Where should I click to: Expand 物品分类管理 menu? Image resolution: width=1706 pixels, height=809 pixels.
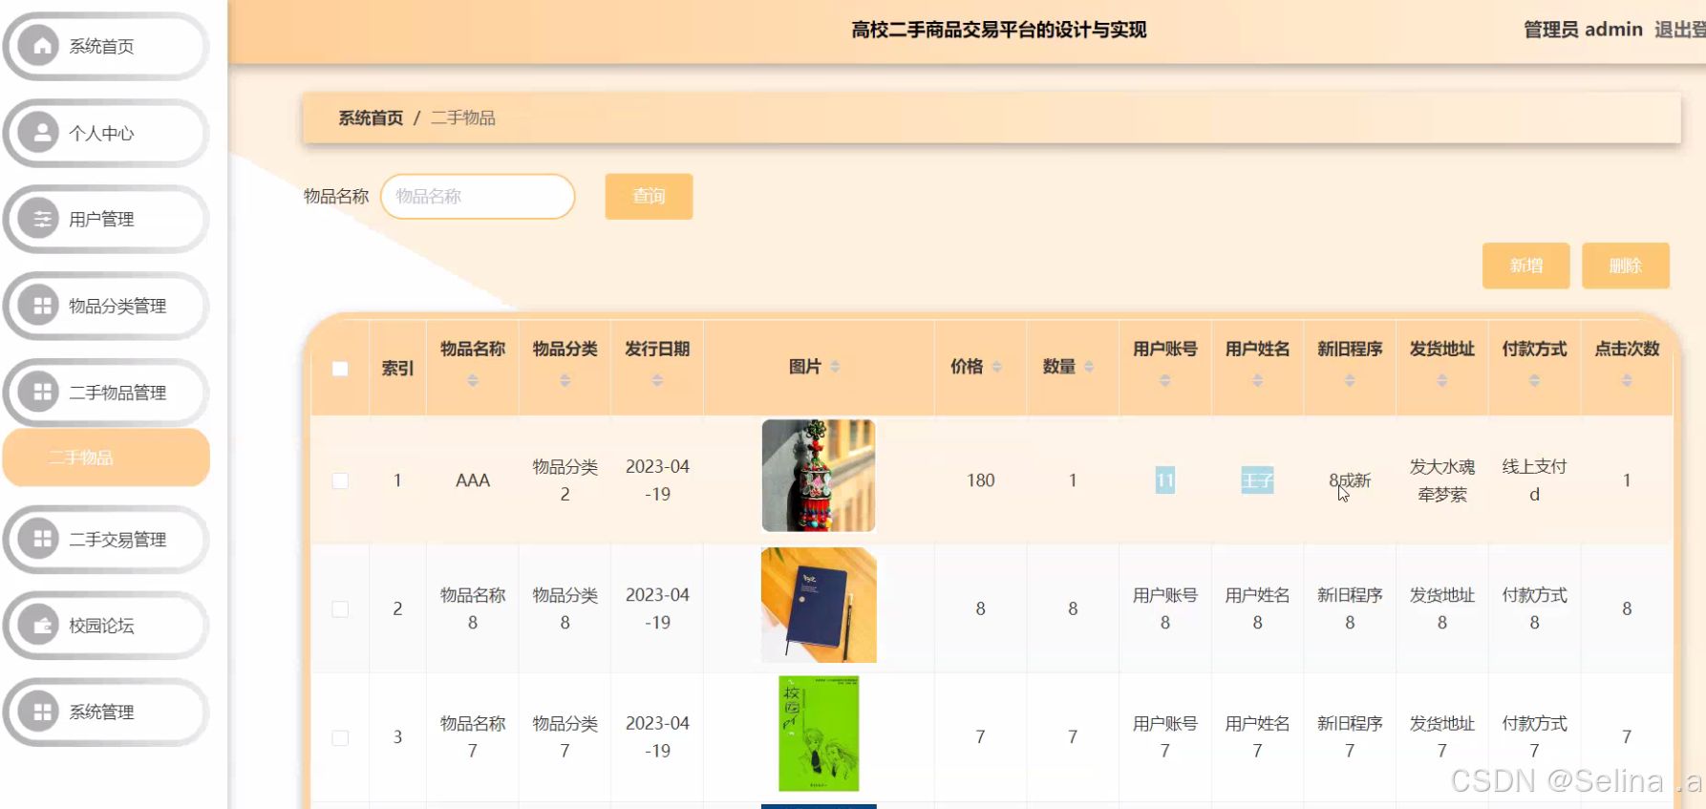coord(106,306)
